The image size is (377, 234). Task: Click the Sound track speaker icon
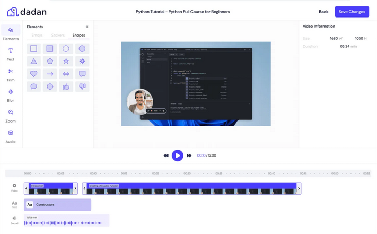click(14, 218)
